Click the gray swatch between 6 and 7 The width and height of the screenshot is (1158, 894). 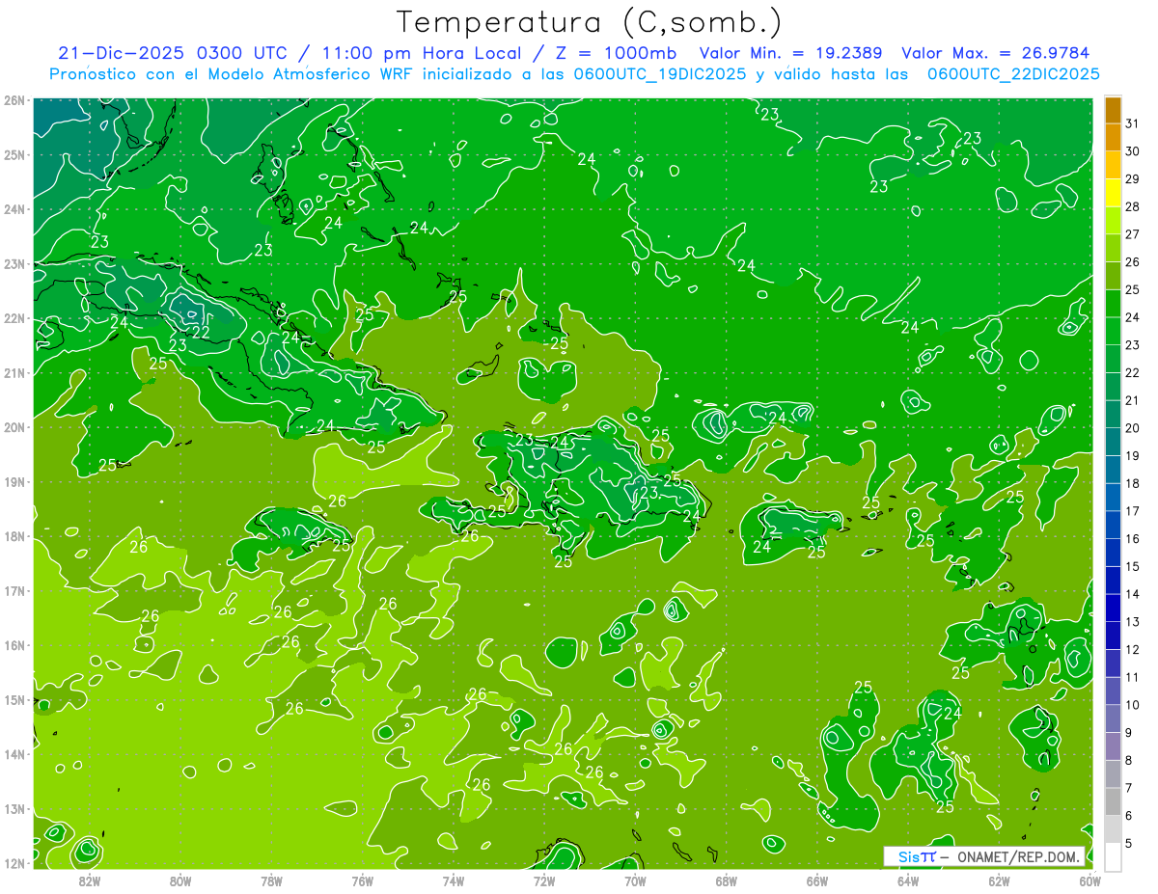[1113, 801]
